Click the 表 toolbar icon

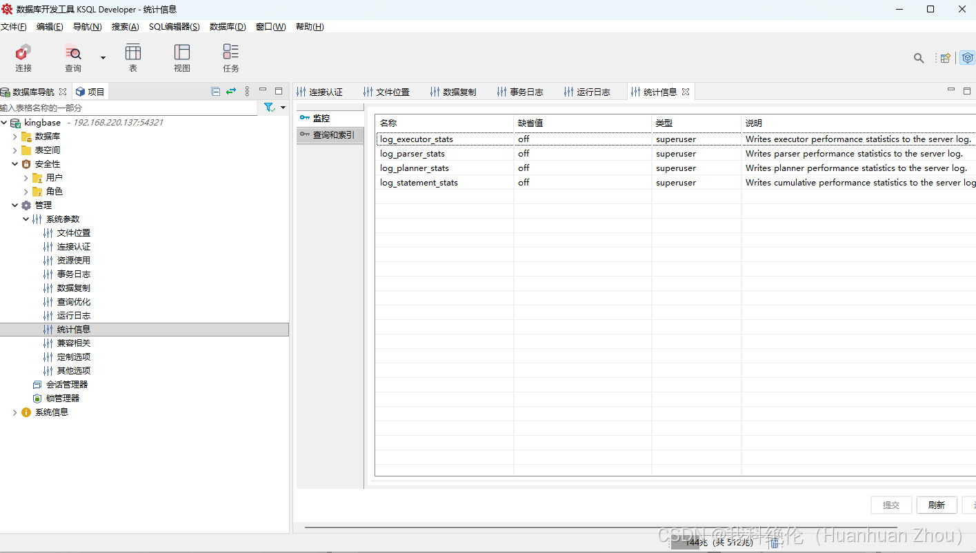coord(133,58)
